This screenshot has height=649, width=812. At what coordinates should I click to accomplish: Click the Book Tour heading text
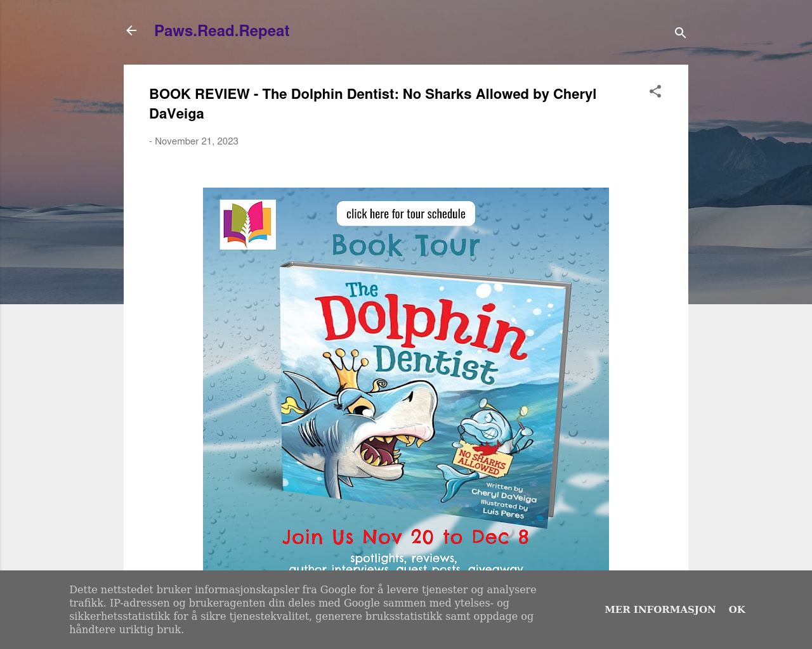pyautogui.click(x=405, y=246)
